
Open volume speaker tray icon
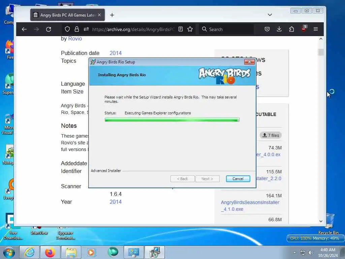[310, 253]
